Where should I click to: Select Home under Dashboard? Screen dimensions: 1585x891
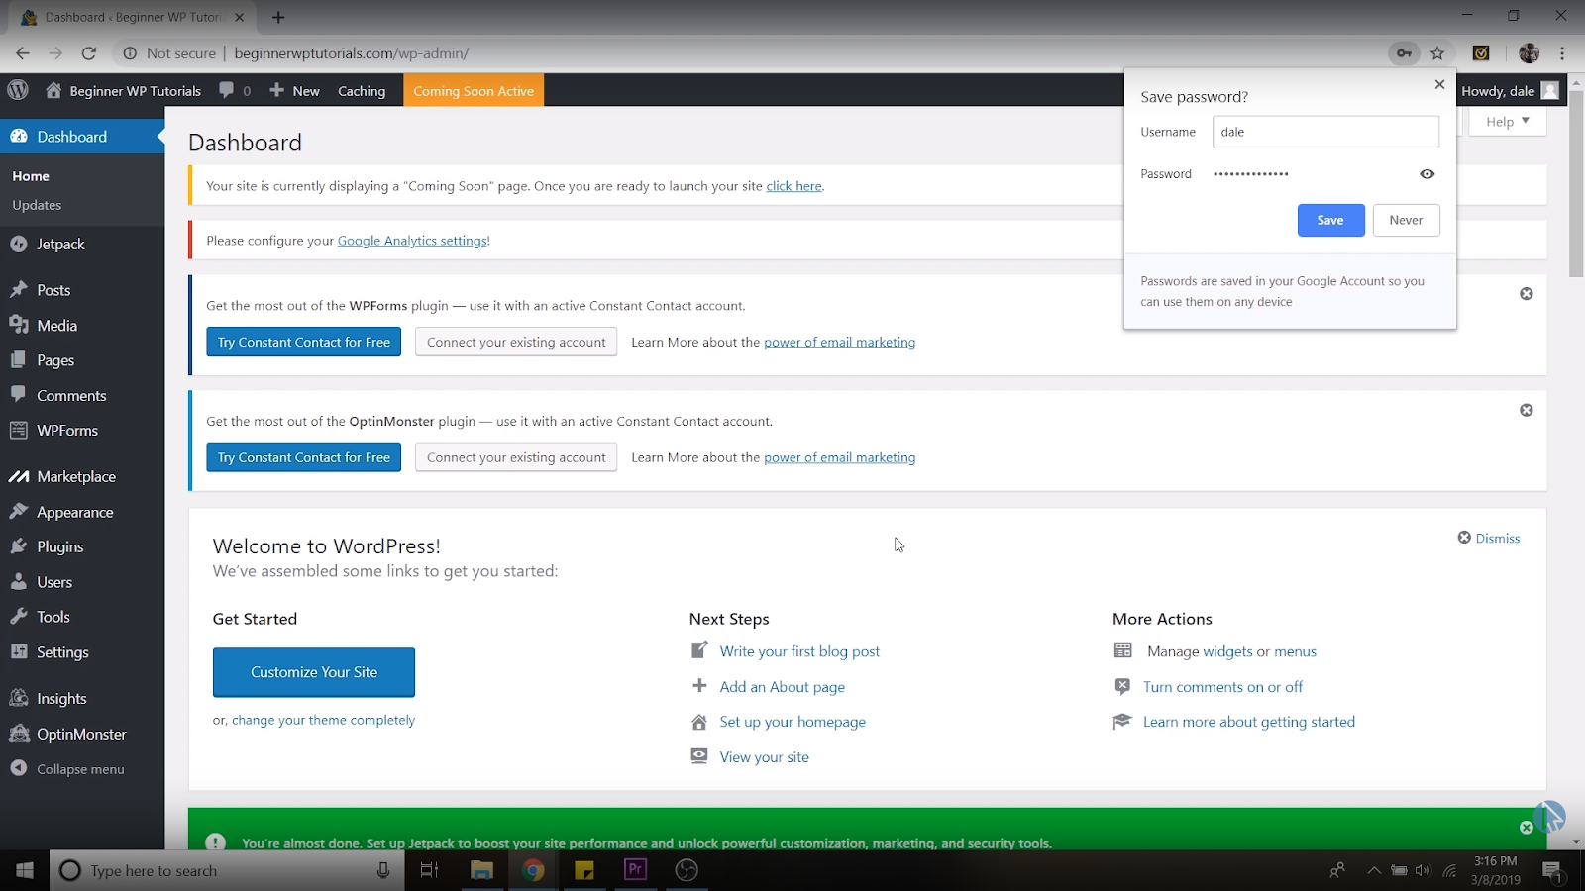click(31, 176)
